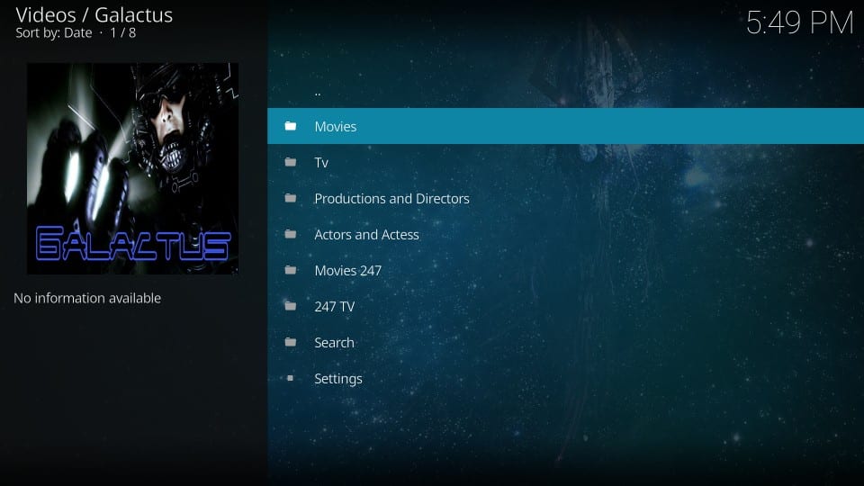Open the Search entry
The height and width of the screenshot is (486, 864).
click(565, 342)
